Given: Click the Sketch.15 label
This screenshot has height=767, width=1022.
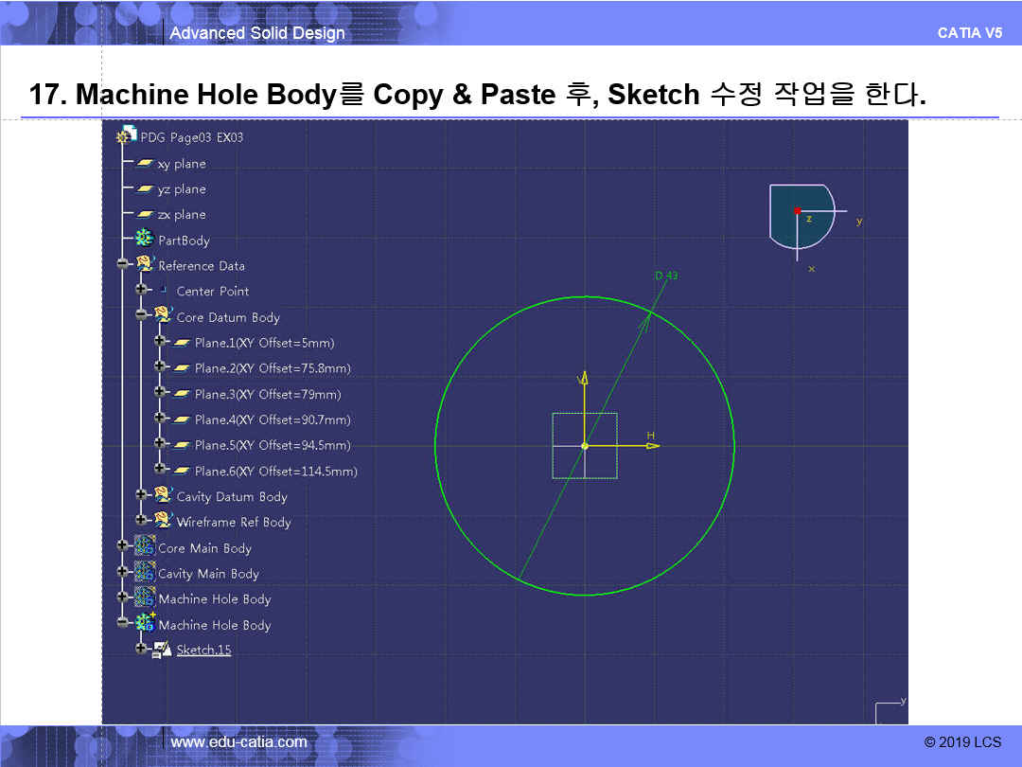Looking at the screenshot, I should click(203, 650).
